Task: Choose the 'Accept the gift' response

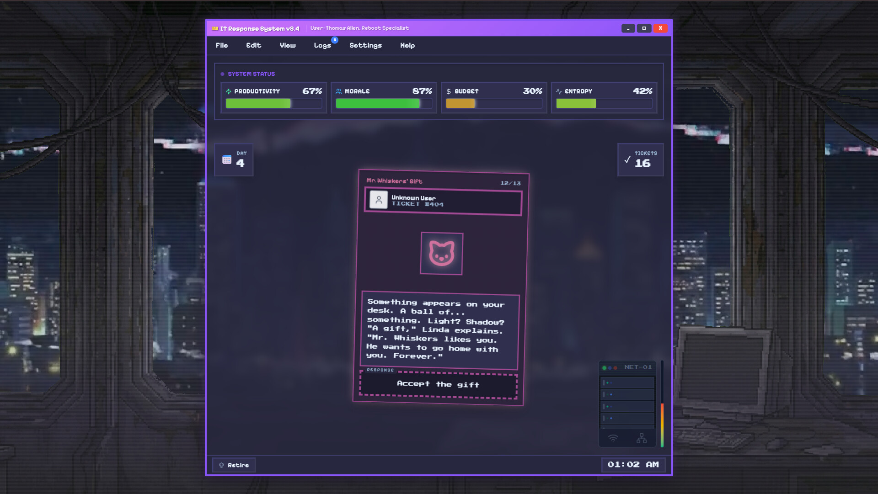Action: (x=438, y=384)
